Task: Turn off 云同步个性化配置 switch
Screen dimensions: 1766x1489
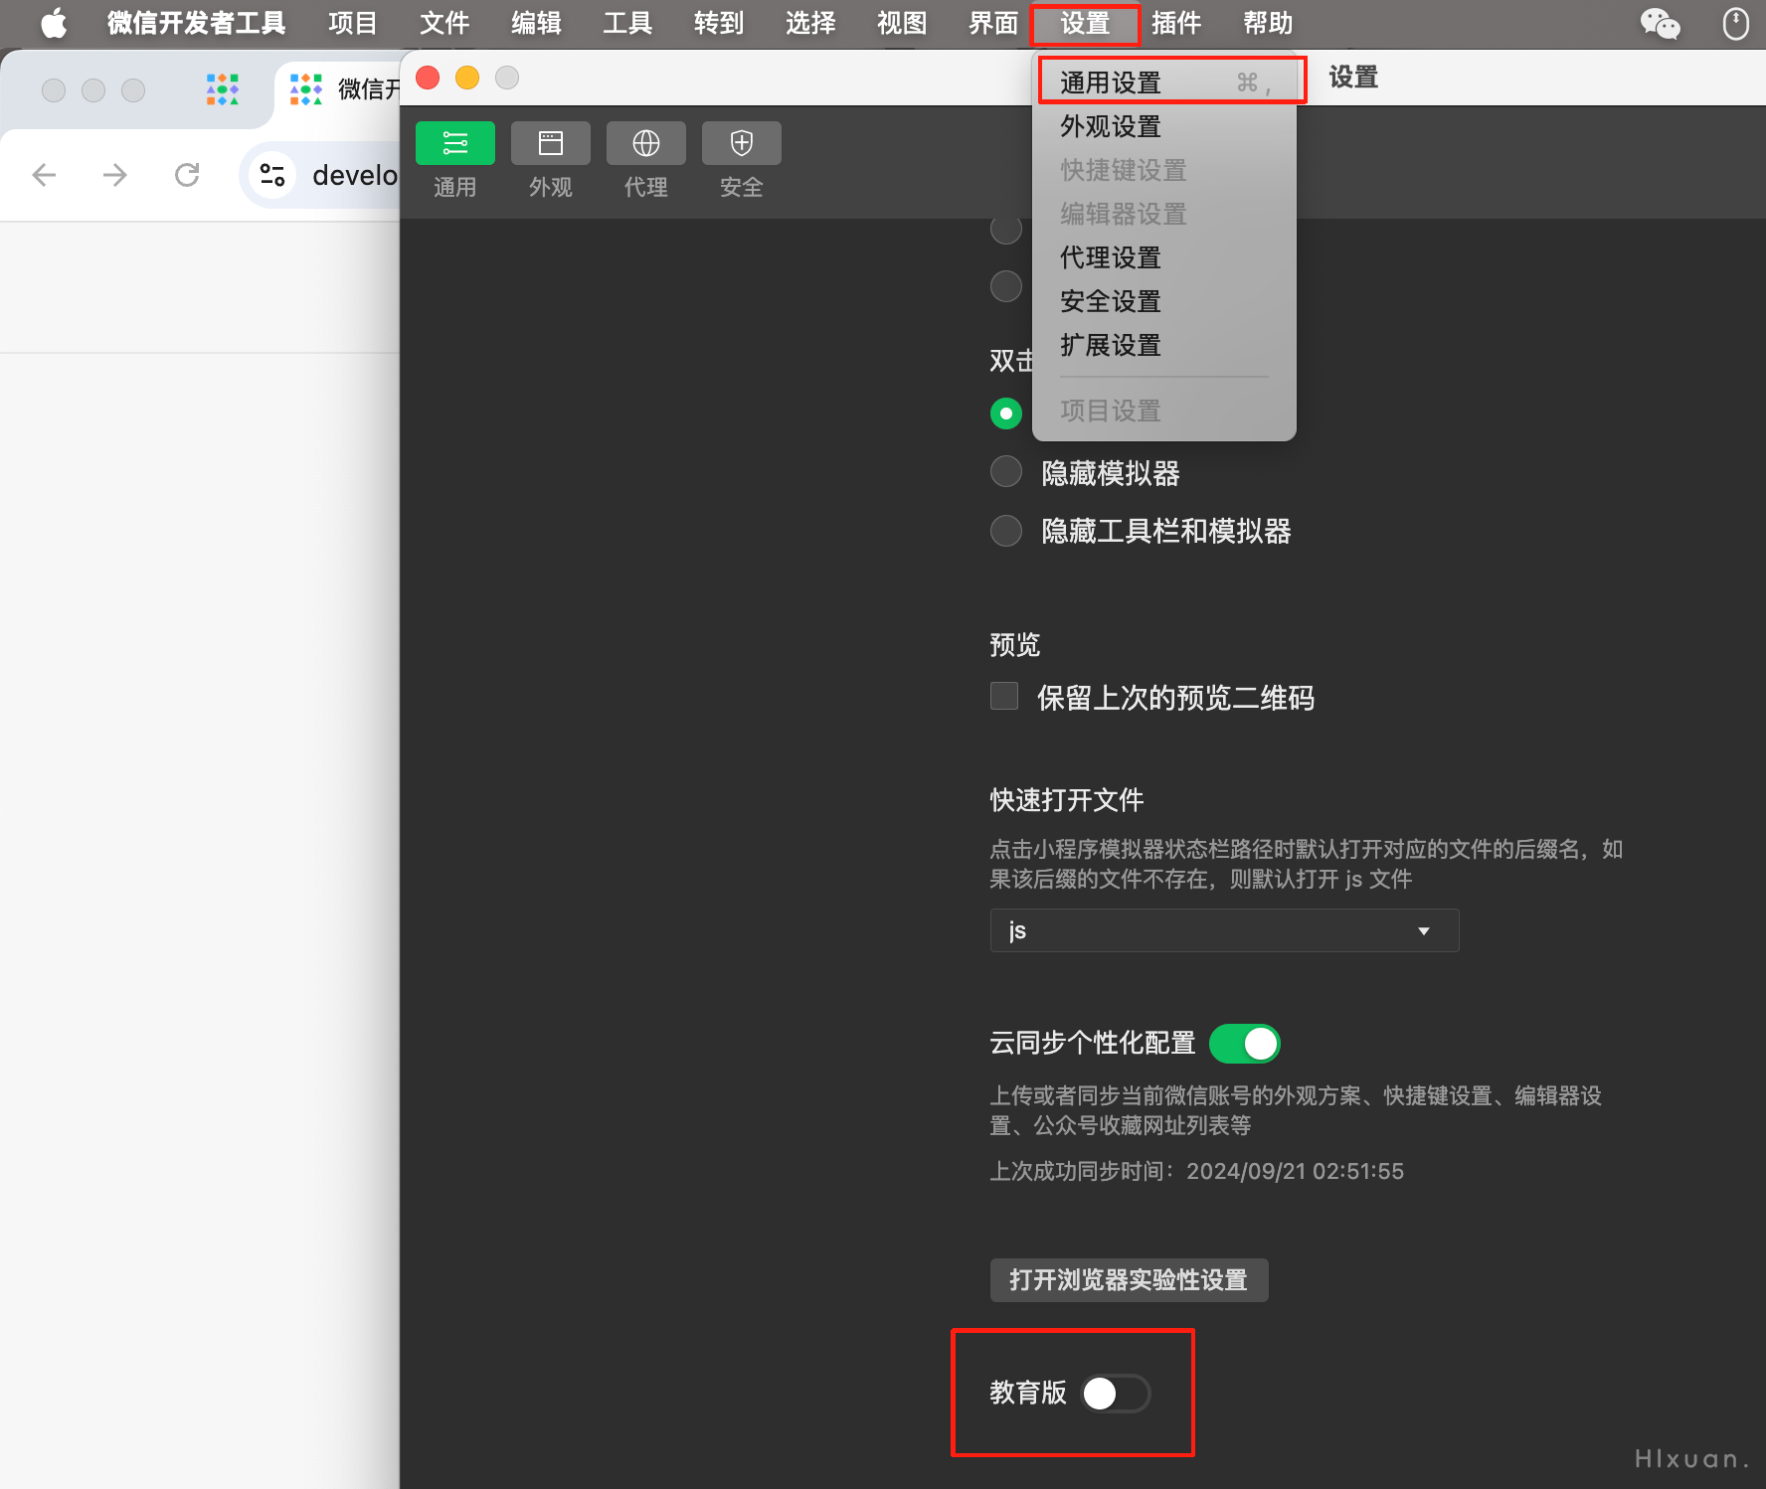Action: click(x=1245, y=1044)
